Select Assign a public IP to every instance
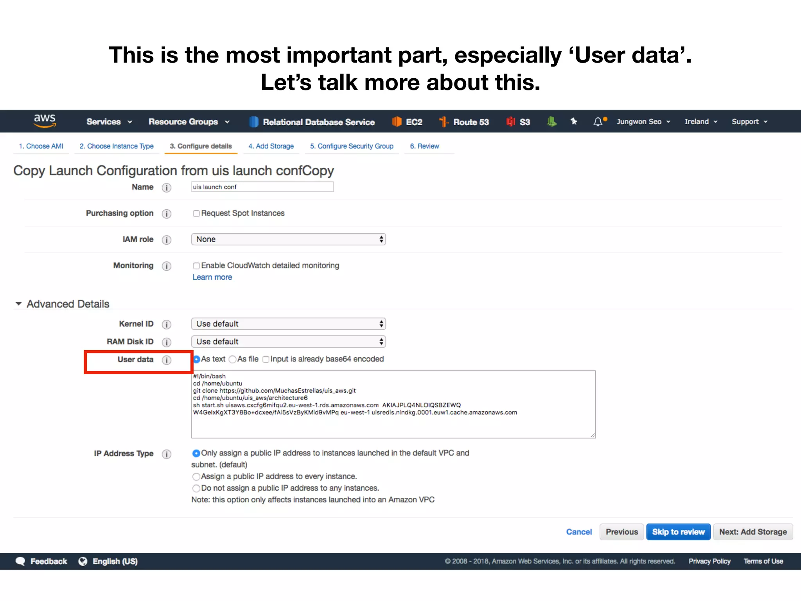Viewport: 801px width, 601px height. [x=196, y=477]
